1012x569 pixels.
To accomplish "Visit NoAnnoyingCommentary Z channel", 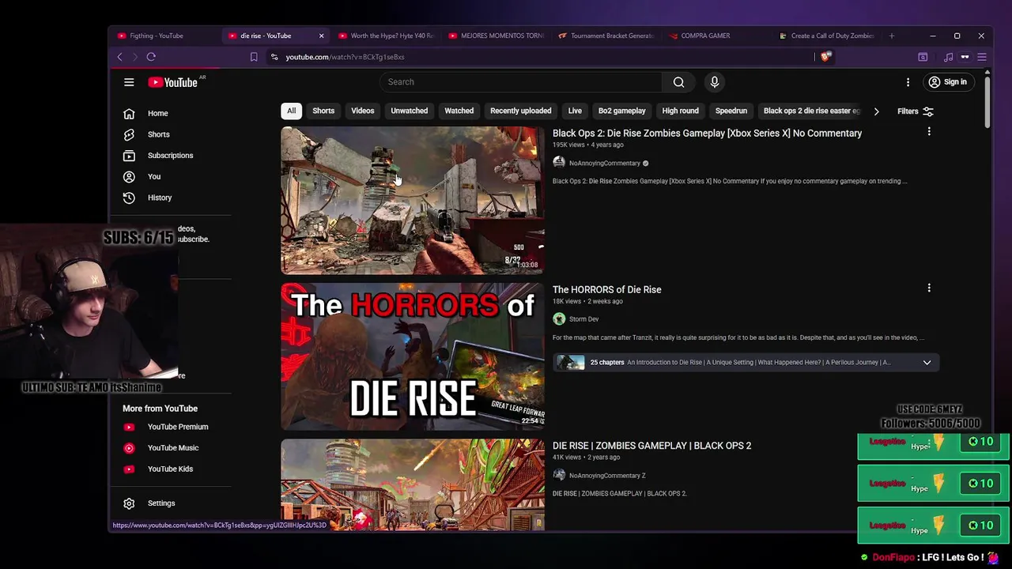I will pyautogui.click(x=607, y=476).
